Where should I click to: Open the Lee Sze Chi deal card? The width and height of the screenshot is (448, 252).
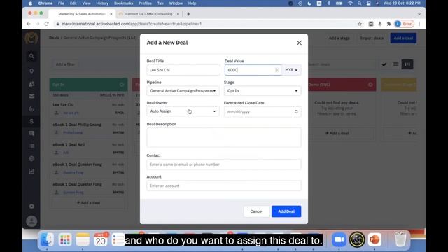89,109
